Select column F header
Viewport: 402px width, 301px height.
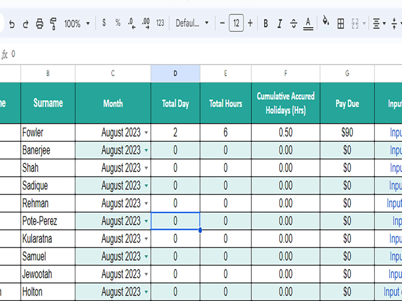pyautogui.click(x=285, y=73)
